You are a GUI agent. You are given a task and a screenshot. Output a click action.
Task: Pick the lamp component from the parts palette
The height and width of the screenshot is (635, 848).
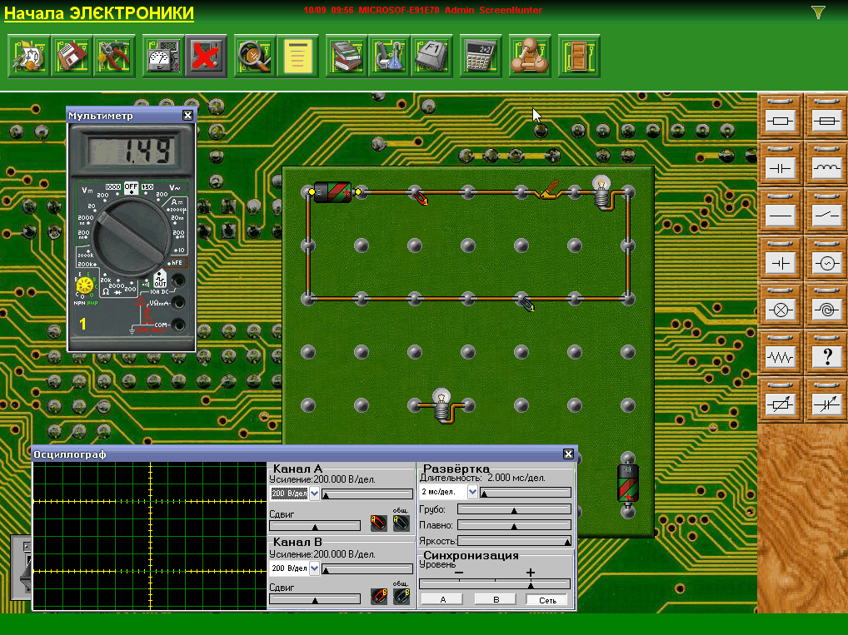point(780,310)
